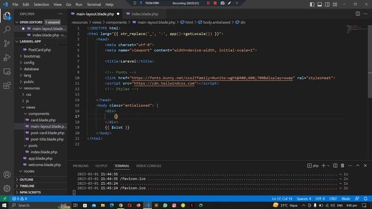Open the Manage gear icon
Screen dimensions: 372x209
coord(7,188)
